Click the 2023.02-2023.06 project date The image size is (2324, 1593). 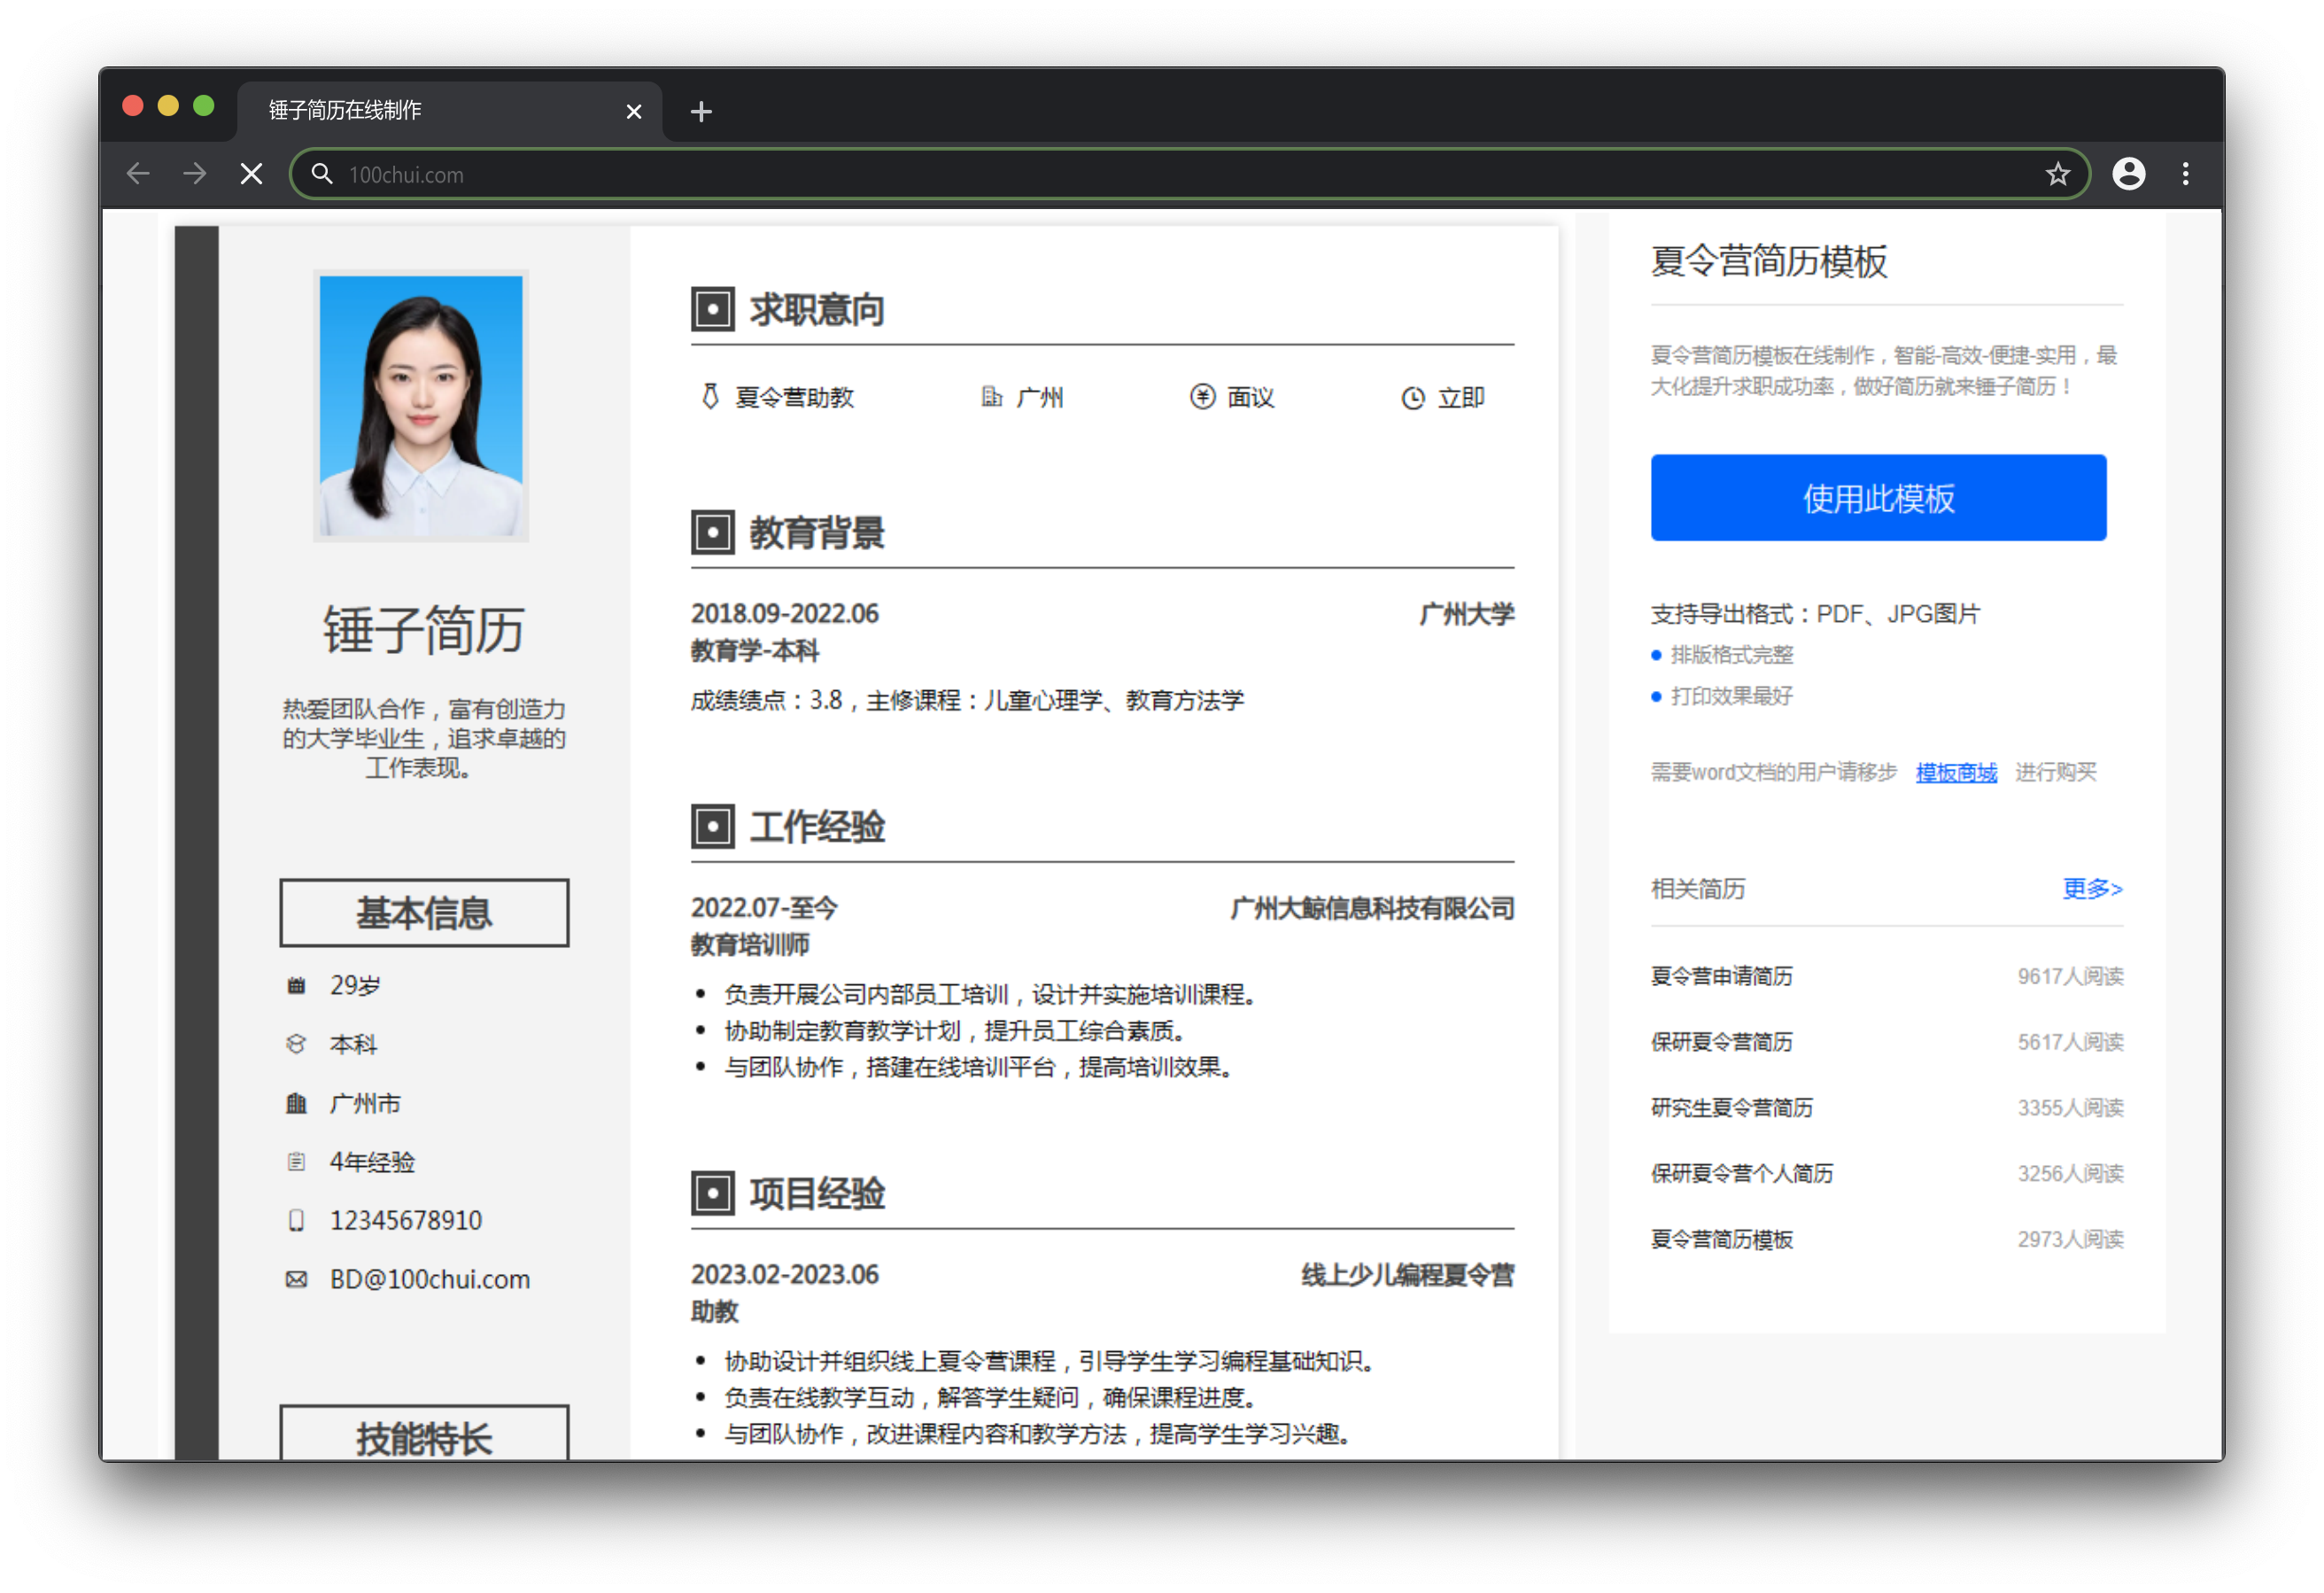click(785, 1275)
